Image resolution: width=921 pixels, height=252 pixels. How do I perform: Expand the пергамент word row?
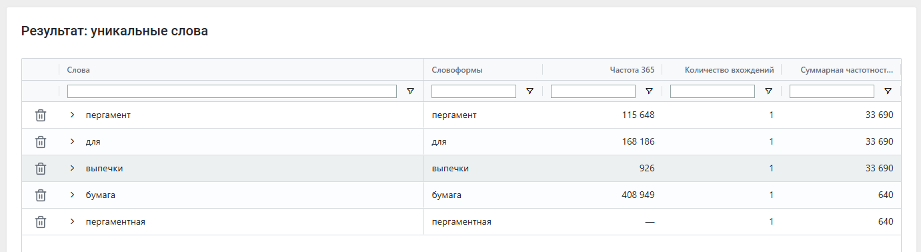(72, 115)
